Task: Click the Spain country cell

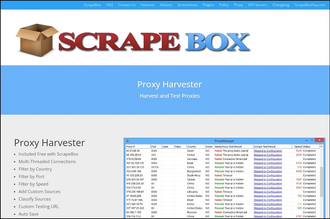Action: [x=190, y=151]
